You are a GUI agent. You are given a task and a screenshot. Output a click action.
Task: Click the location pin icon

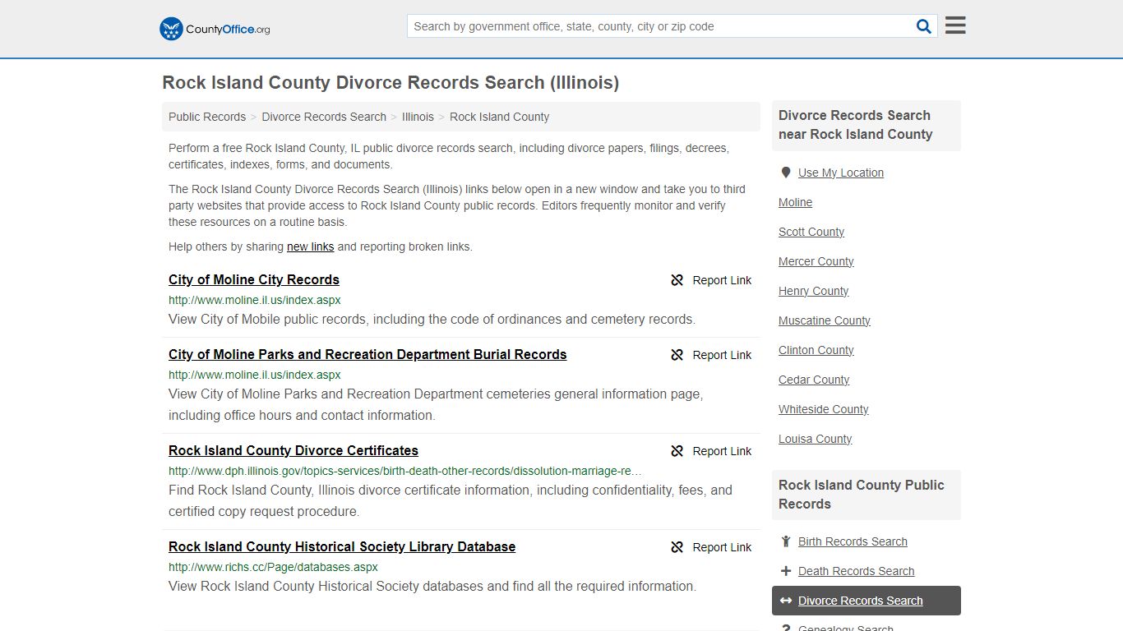click(x=786, y=173)
